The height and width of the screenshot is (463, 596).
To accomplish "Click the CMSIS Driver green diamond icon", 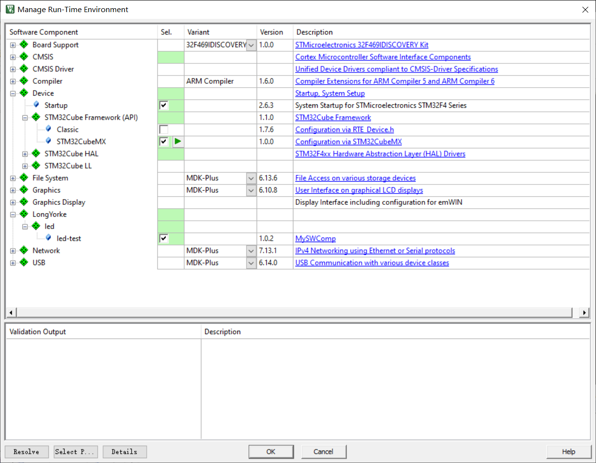I will (24, 69).
